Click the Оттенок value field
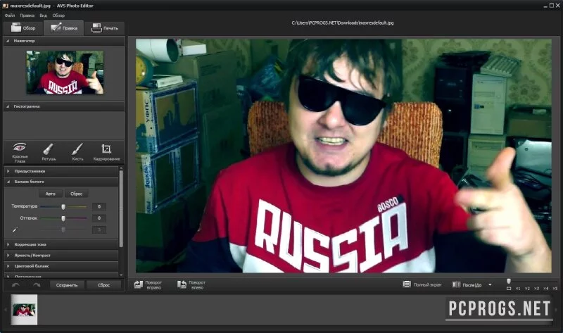The image size is (563, 333). (x=99, y=218)
